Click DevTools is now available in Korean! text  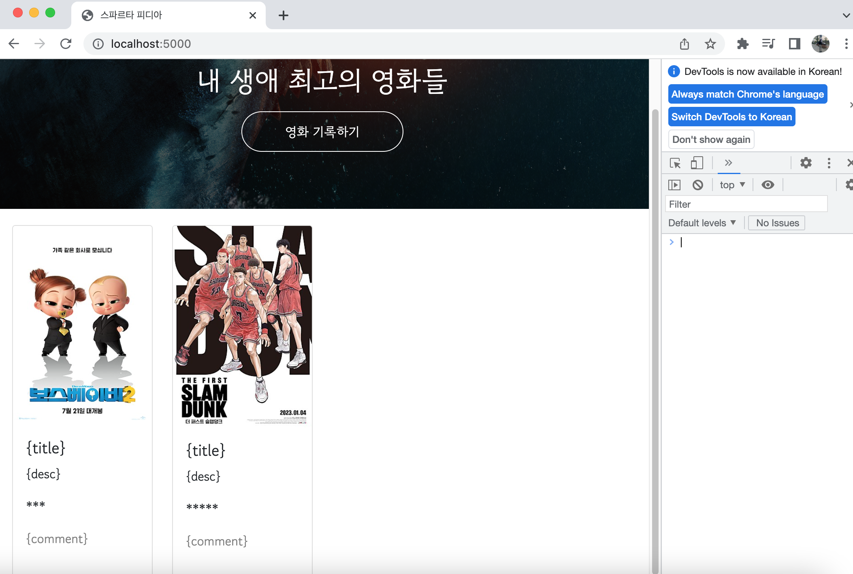[763, 72]
